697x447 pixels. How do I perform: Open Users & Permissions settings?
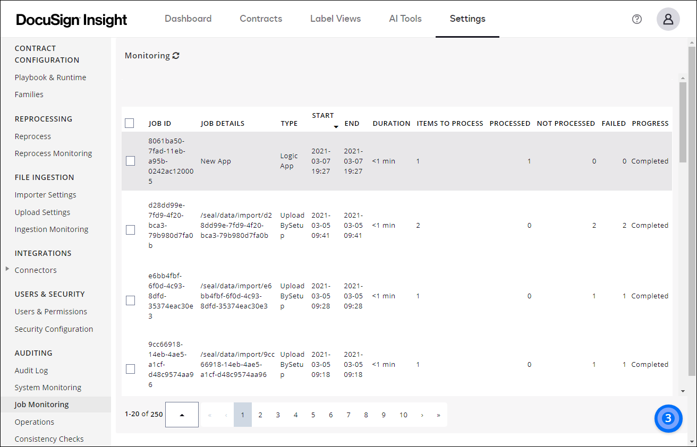coord(50,311)
